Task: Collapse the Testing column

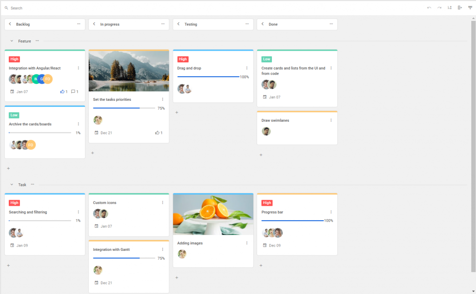Action: coord(178,24)
